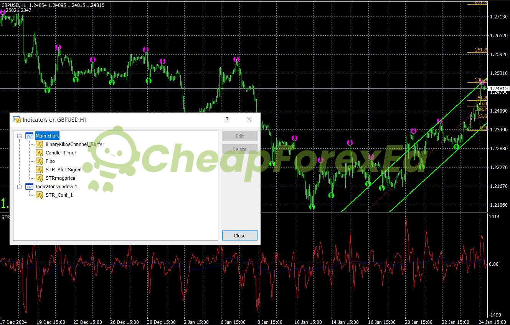This screenshot has height=325, width=510.
Task: Open dialog help question mark
Action: click(x=227, y=119)
